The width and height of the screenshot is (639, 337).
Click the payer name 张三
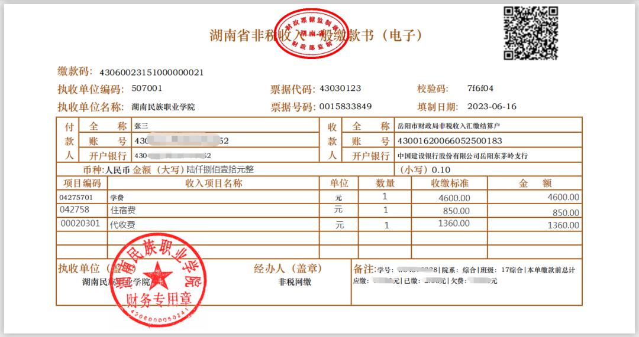coord(141,126)
